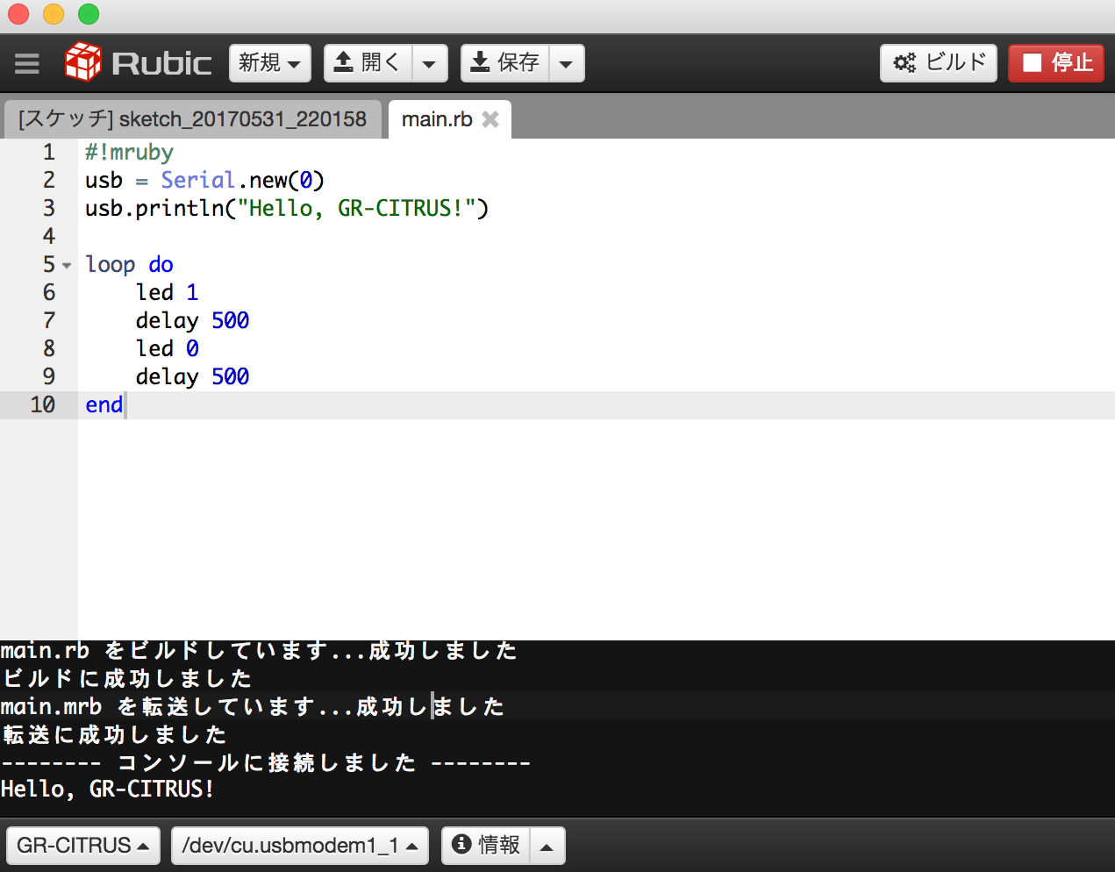This screenshot has width=1115, height=872.
Task: Click the Rubic cube logo
Action: click(x=83, y=62)
